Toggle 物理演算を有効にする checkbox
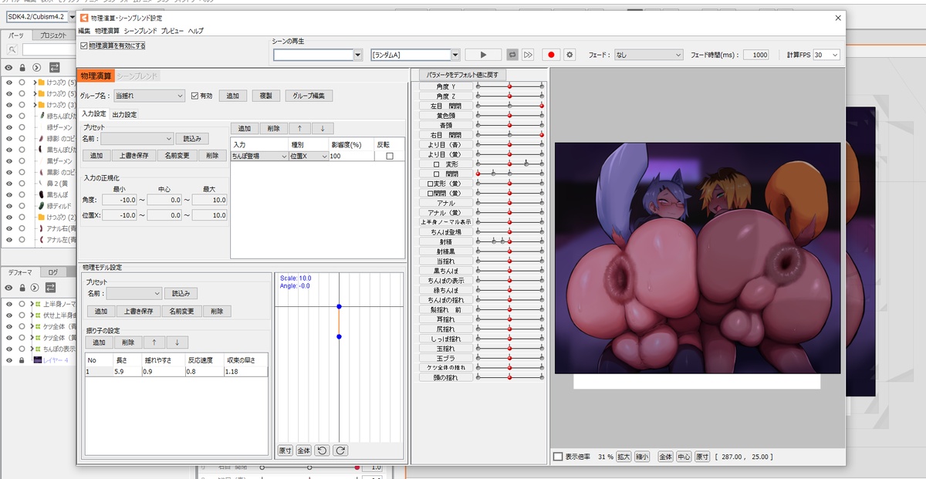926x479 pixels. [84, 46]
